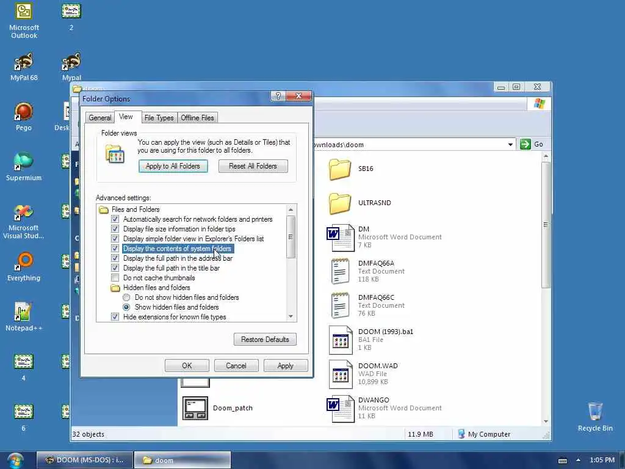Collapse the Files and Folders tree node

tap(104, 209)
